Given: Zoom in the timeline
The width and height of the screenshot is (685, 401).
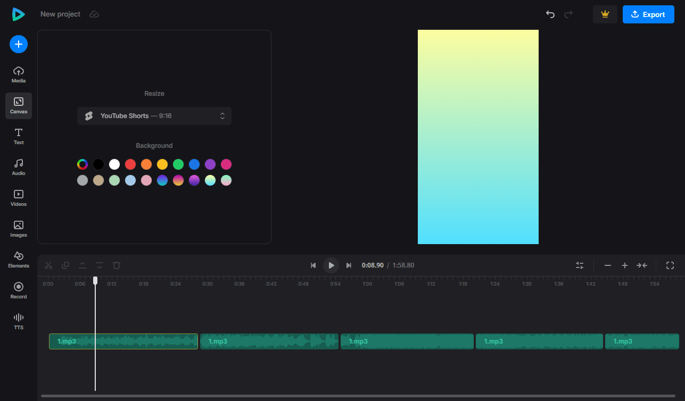Looking at the screenshot, I should [x=625, y=265].
